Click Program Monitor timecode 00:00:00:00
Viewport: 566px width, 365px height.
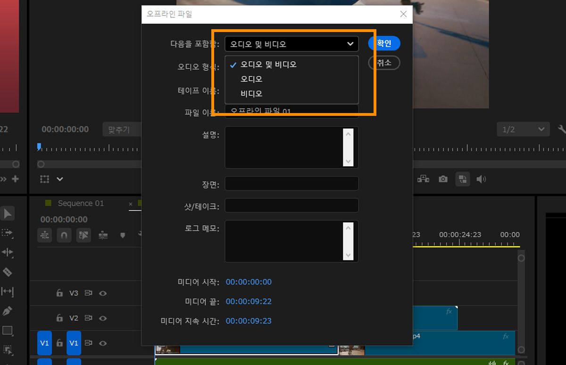click(x=65, y=129)
